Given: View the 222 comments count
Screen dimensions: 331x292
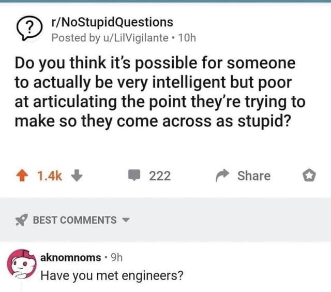Looking at the screenshot, I should [160, 176].
